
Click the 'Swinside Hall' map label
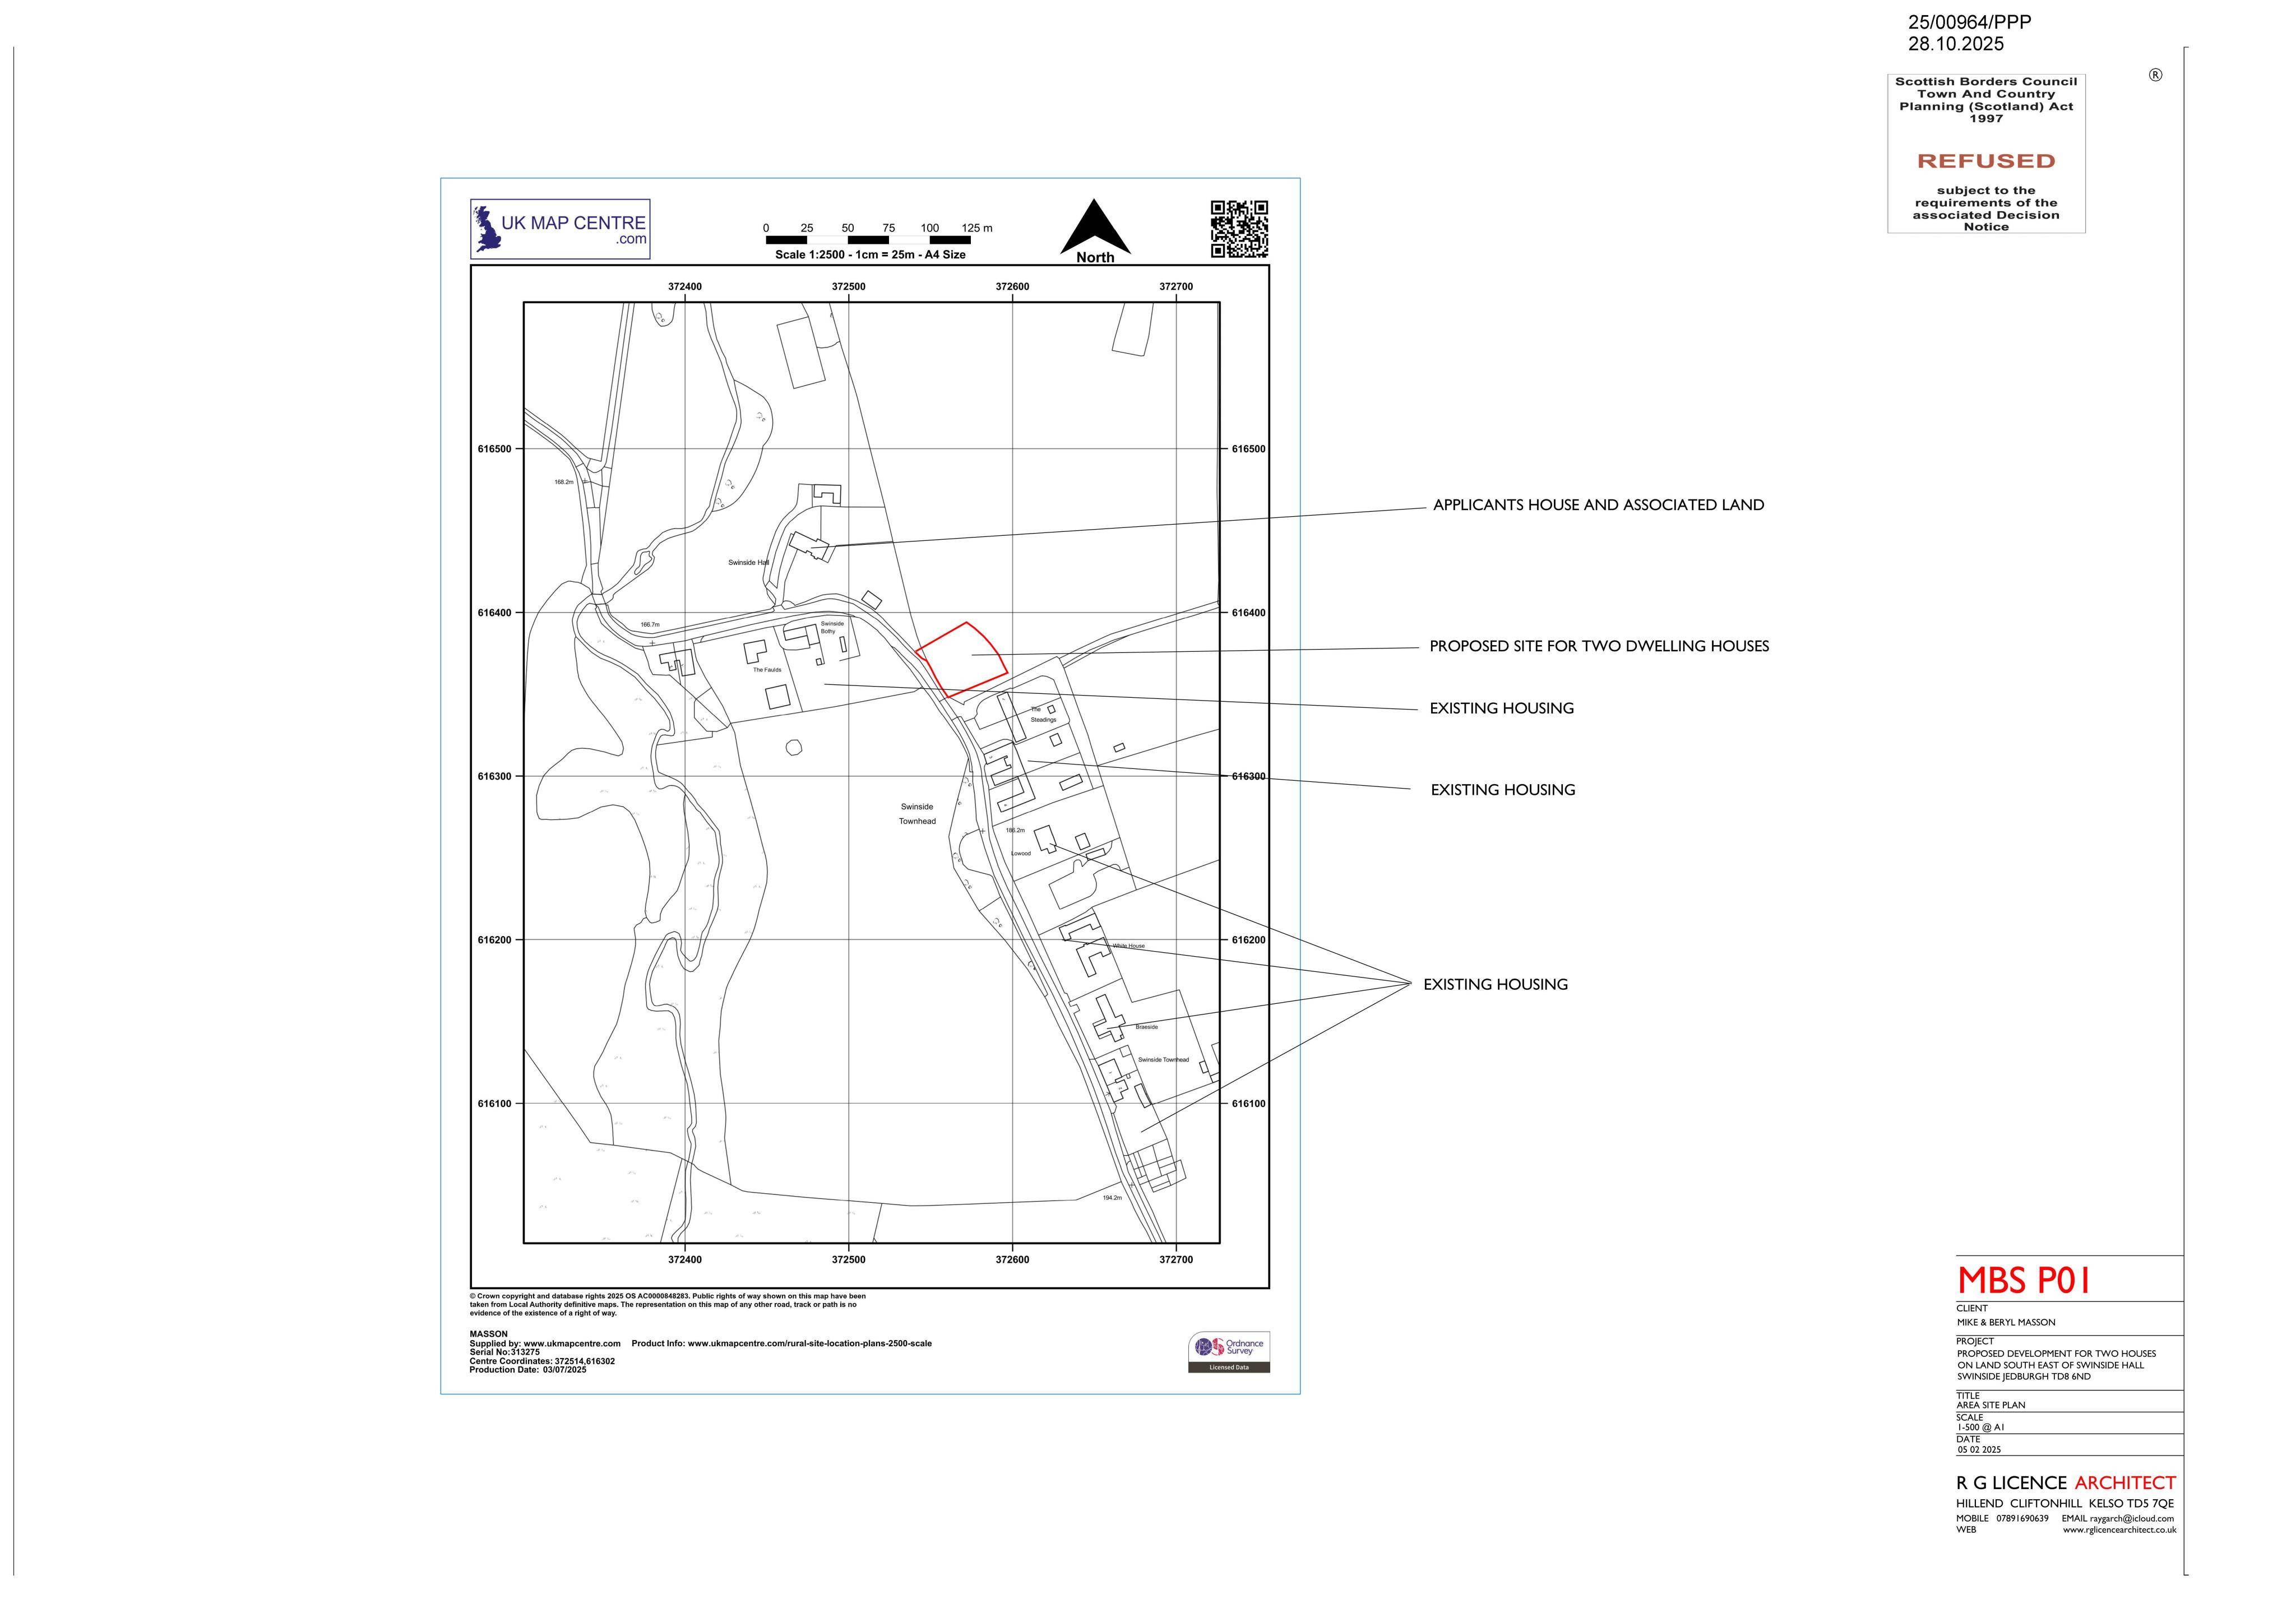click(x=748, y=563)
